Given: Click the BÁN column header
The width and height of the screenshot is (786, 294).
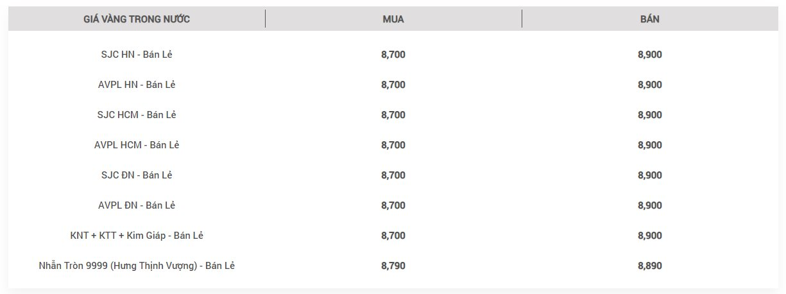Looking at the screenshot, I should [x=650, y=19].
